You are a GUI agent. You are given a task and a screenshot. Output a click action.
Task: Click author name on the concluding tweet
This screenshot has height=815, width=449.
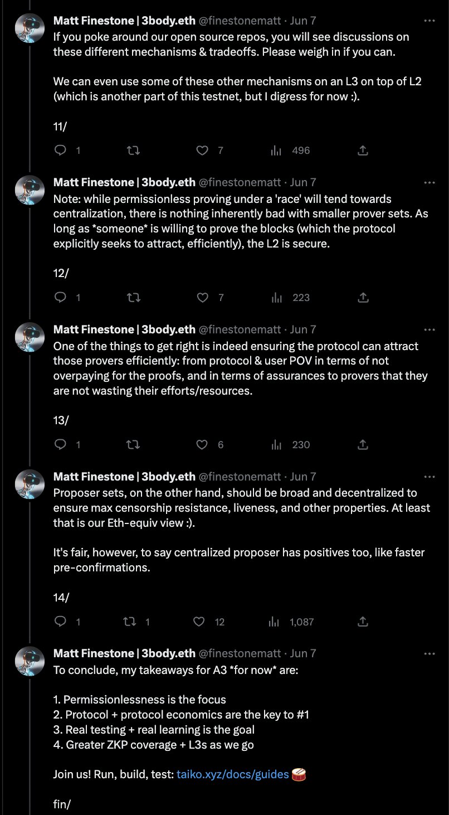(124, 653)
